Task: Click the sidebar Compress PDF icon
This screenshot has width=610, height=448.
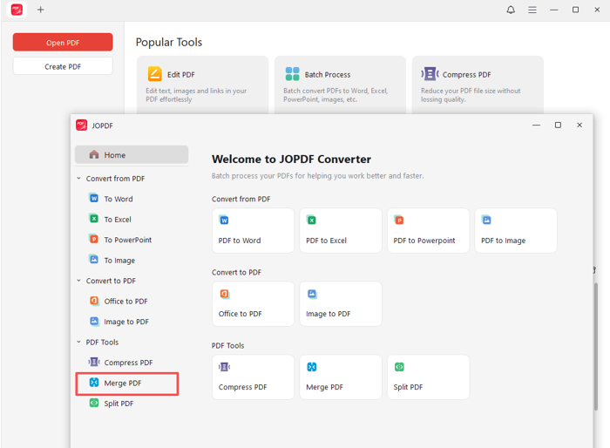Action: tap(94, 362)
